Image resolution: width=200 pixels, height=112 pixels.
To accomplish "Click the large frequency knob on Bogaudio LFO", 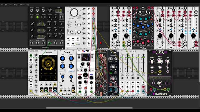I will [74, 12].
